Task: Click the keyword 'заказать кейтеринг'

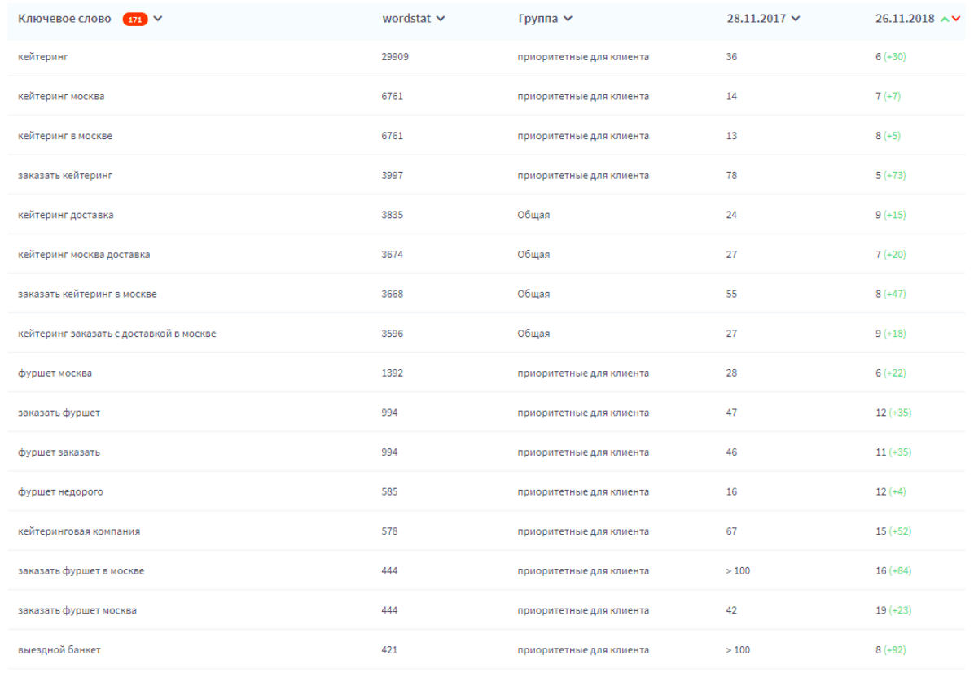Action: 65,176
